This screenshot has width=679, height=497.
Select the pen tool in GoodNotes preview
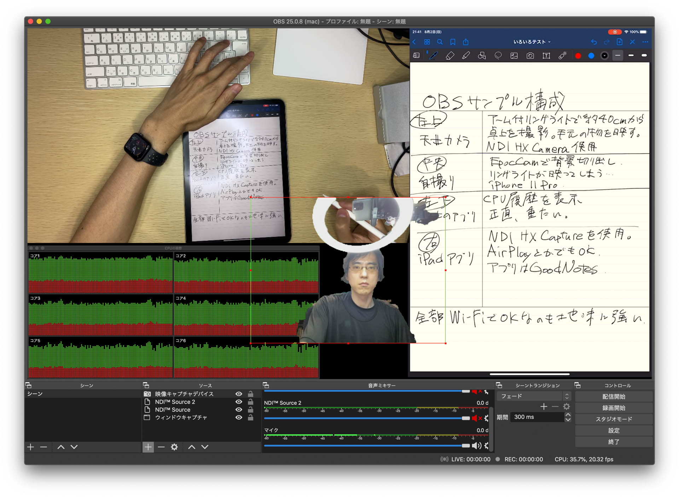coord(433,55)
